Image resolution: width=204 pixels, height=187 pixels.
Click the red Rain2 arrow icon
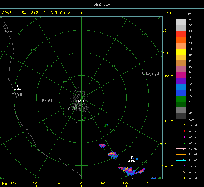[181, 131]
